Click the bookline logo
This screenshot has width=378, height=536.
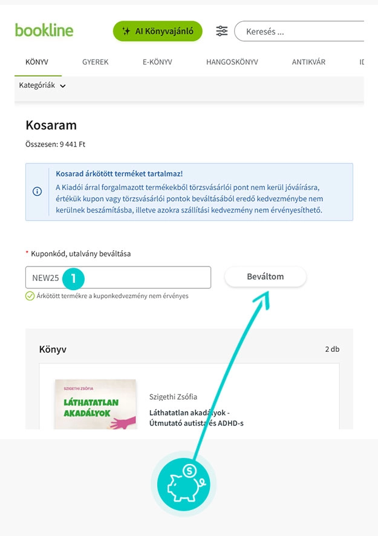pyautogui.click(x=44, y=30)
